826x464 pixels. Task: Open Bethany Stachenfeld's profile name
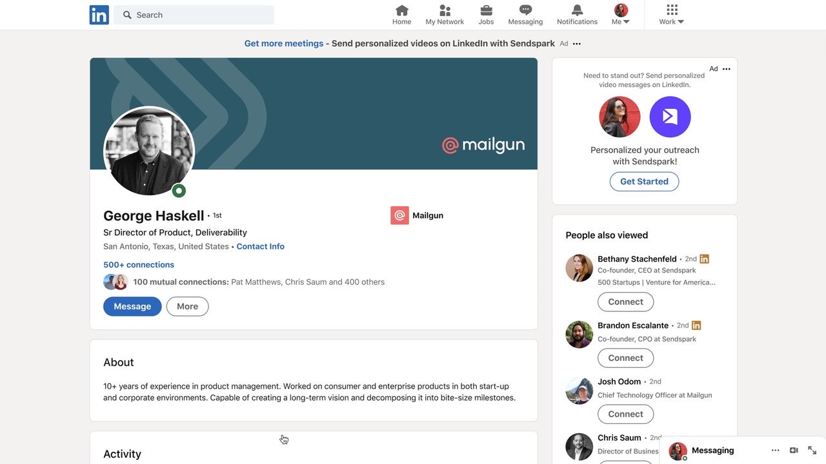pos(637,259)
